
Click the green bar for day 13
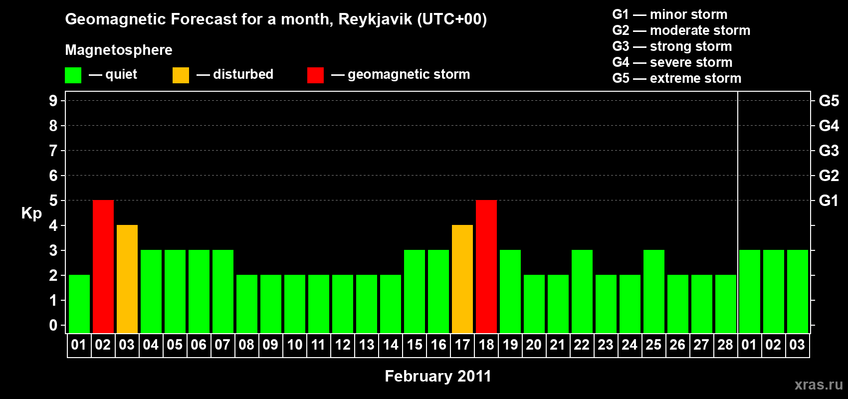(x=367, y=304)
